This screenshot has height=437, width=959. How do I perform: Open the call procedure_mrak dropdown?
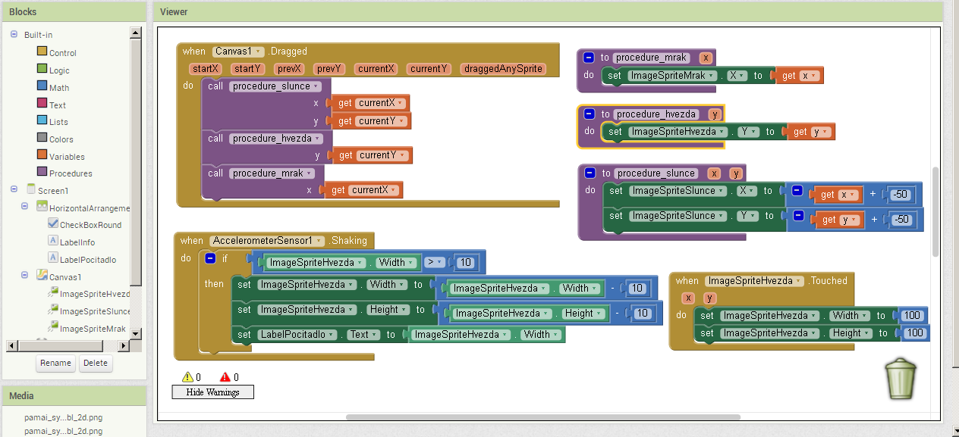pyautogui.click(x=272, y=173)
